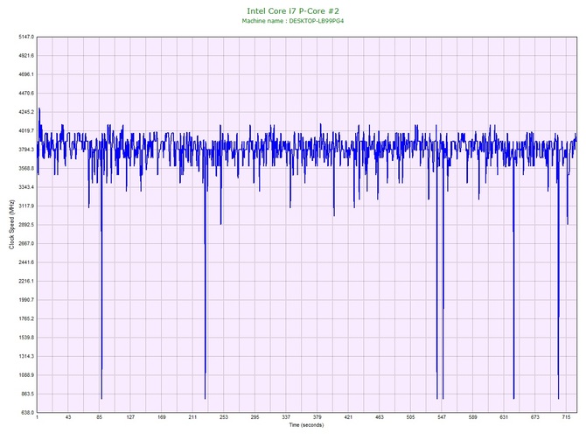
Task: Click the 2667.0 y-axis value
Action: tap(26, 243)
